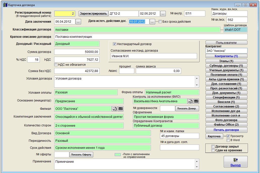Click the Выход exit door icon

pos(236,160)
